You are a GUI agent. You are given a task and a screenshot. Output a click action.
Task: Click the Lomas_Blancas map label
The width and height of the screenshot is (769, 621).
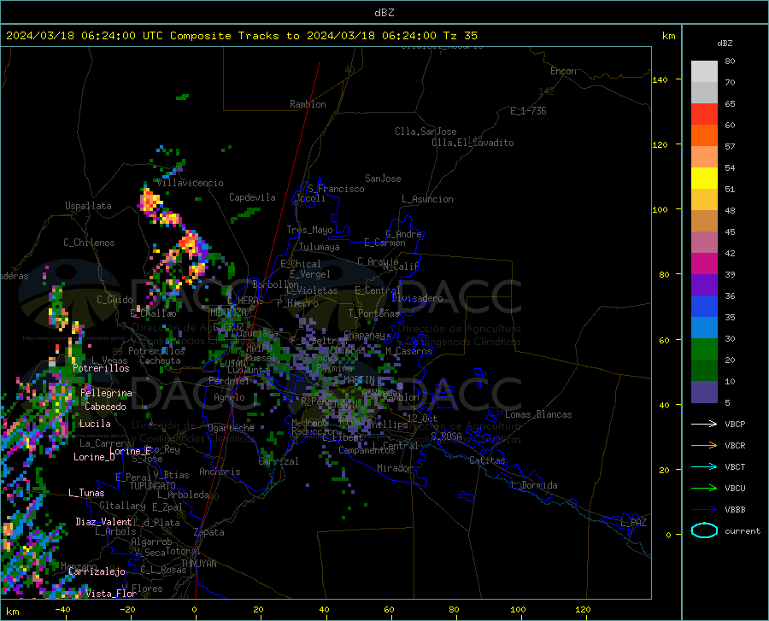point(538,414)
